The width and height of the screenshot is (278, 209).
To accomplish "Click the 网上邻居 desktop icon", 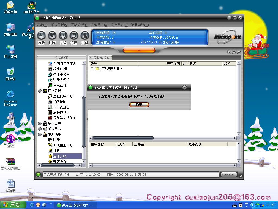I will tap(11, 52).
